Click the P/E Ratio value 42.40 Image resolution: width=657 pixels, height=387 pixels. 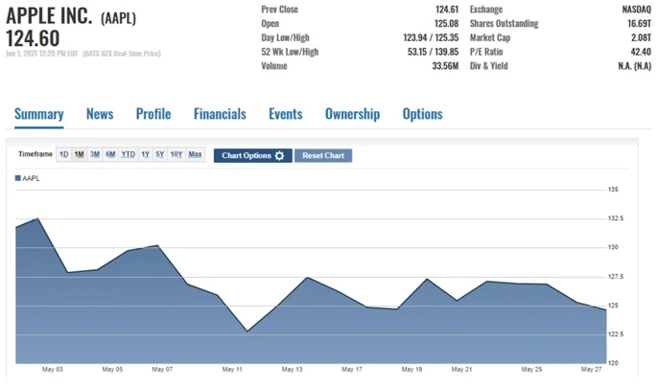[641, 52]
